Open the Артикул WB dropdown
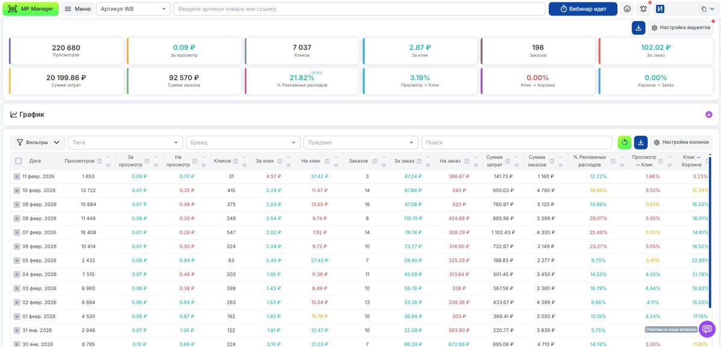The width and height of the screenshot is (721, 347). pos(133,9)
